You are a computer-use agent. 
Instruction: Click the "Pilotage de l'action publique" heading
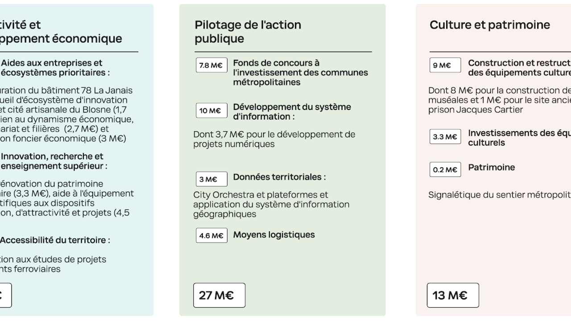[x=248, y=32]
